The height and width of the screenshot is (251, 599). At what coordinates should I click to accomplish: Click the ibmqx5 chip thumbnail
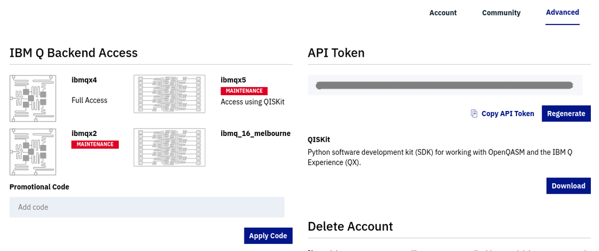[169, 94]
